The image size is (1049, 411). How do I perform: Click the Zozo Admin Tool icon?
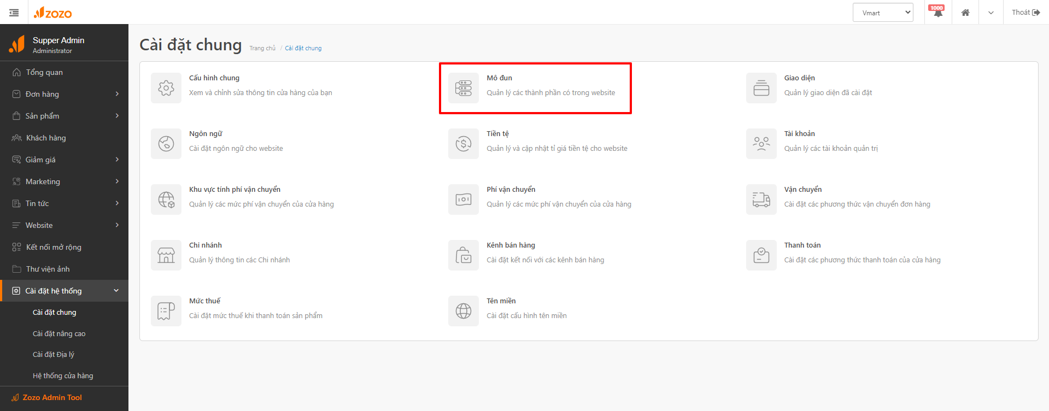[15, 397]
